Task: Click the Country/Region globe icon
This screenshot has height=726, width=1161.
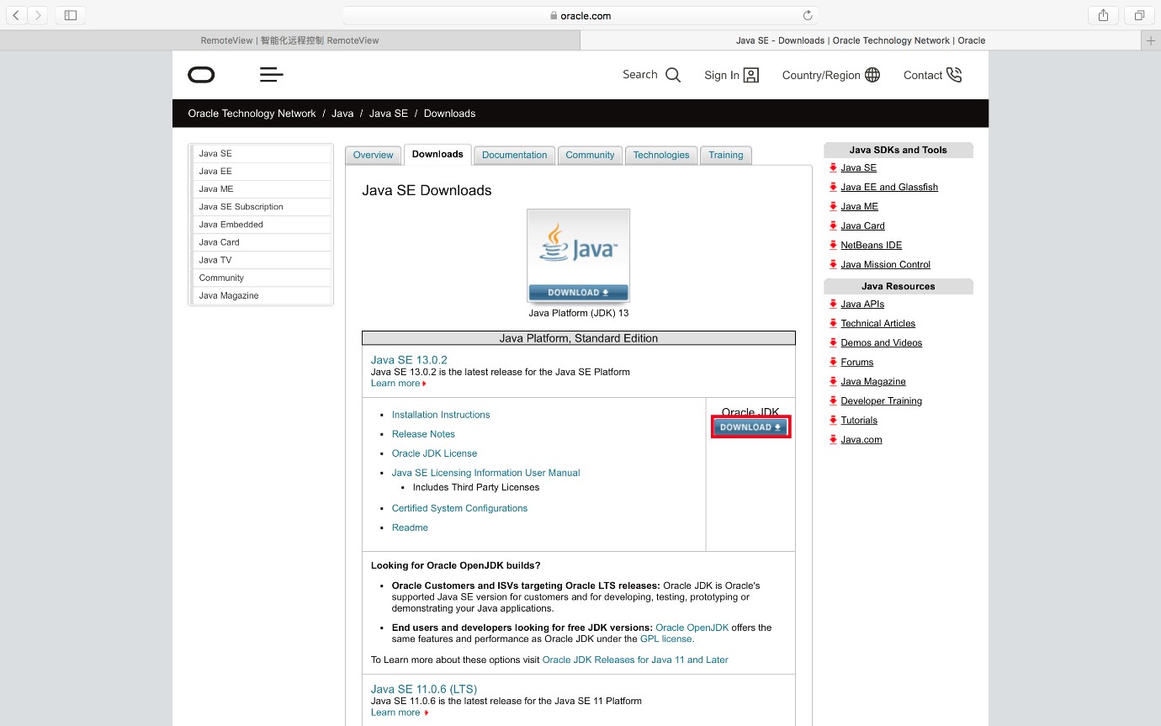Action: point(872,75)
